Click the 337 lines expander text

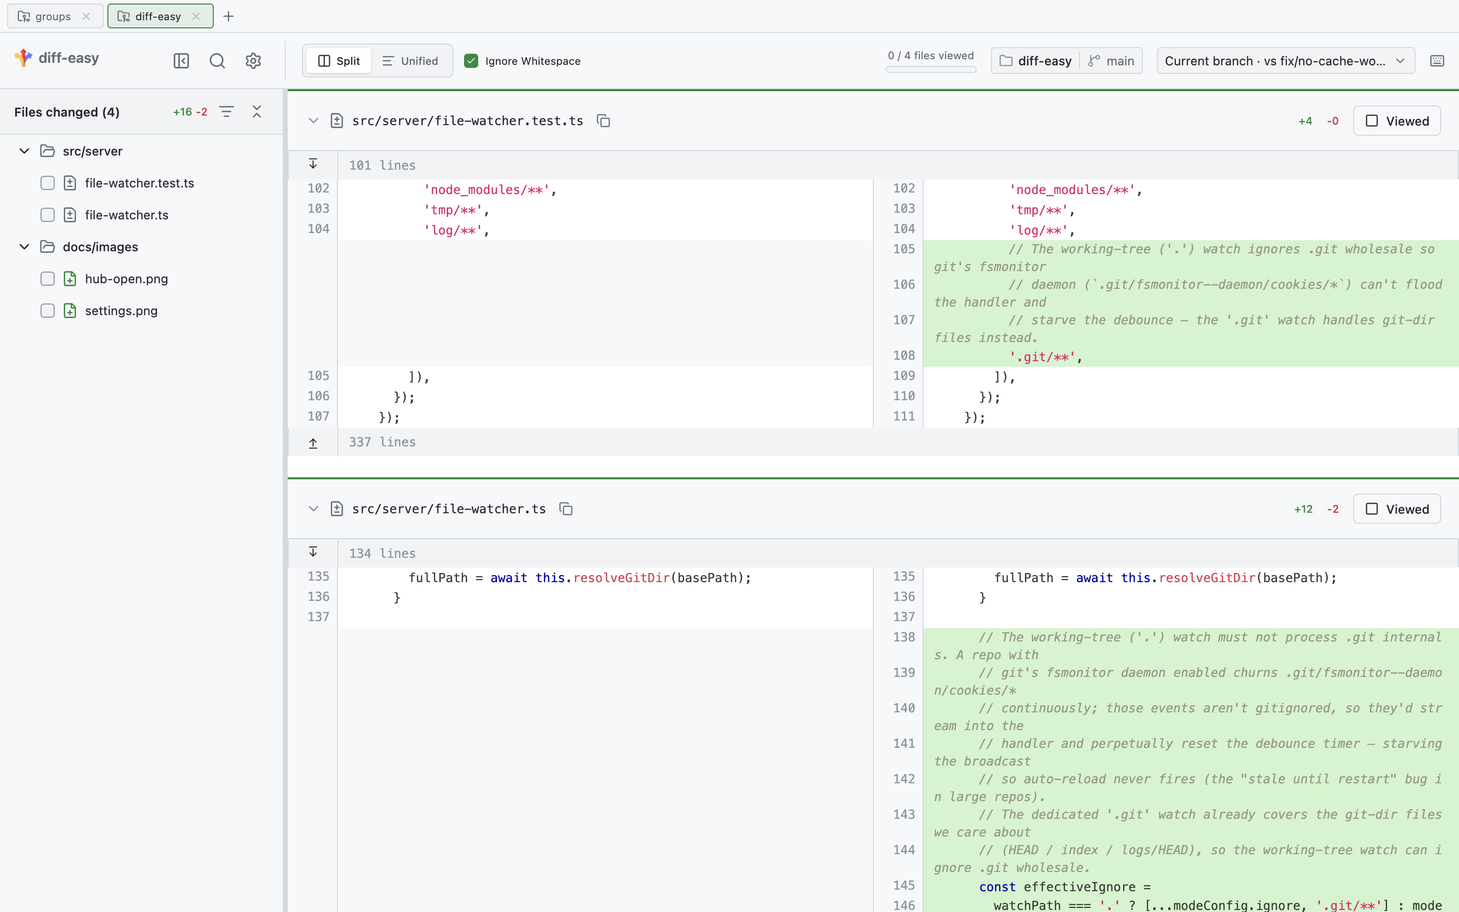[x=382, y=442]
